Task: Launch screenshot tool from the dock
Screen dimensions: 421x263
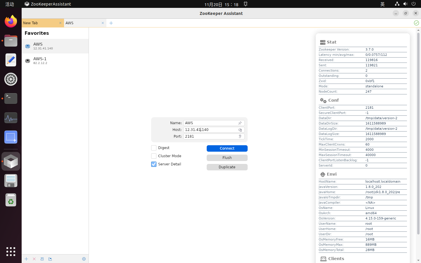Action: (11, 137)
